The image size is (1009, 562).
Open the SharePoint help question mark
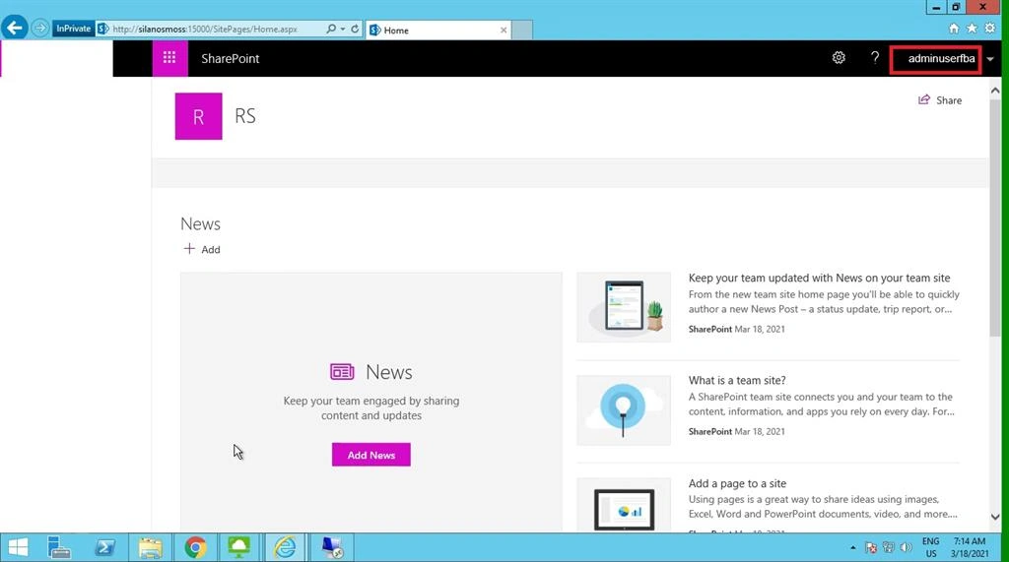coord(875,58)
